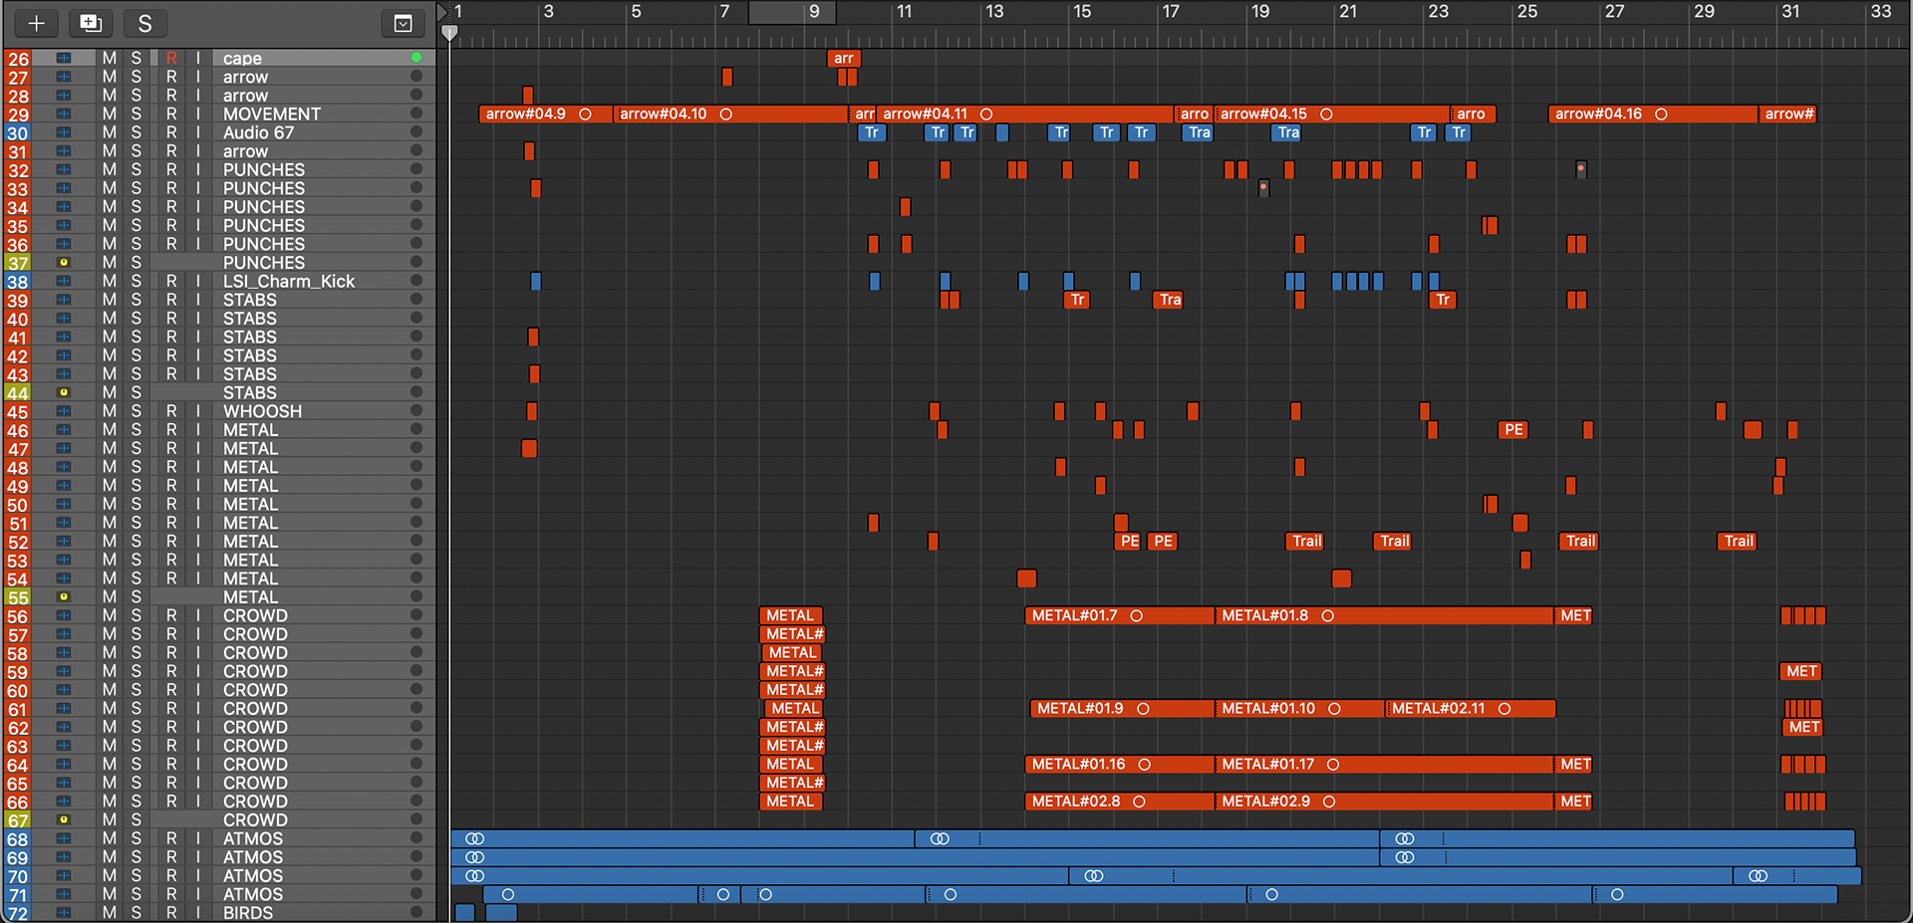Viewport: 1913px width, 923px height.
Task: Click the stack icon on CROWD track 67
Action: click(x=64, y=820)
